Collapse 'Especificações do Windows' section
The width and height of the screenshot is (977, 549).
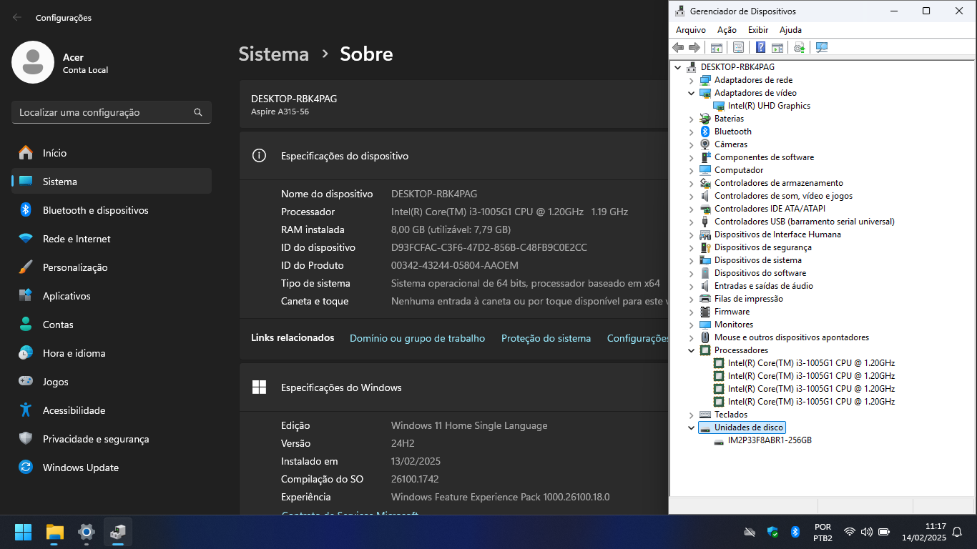453,387
